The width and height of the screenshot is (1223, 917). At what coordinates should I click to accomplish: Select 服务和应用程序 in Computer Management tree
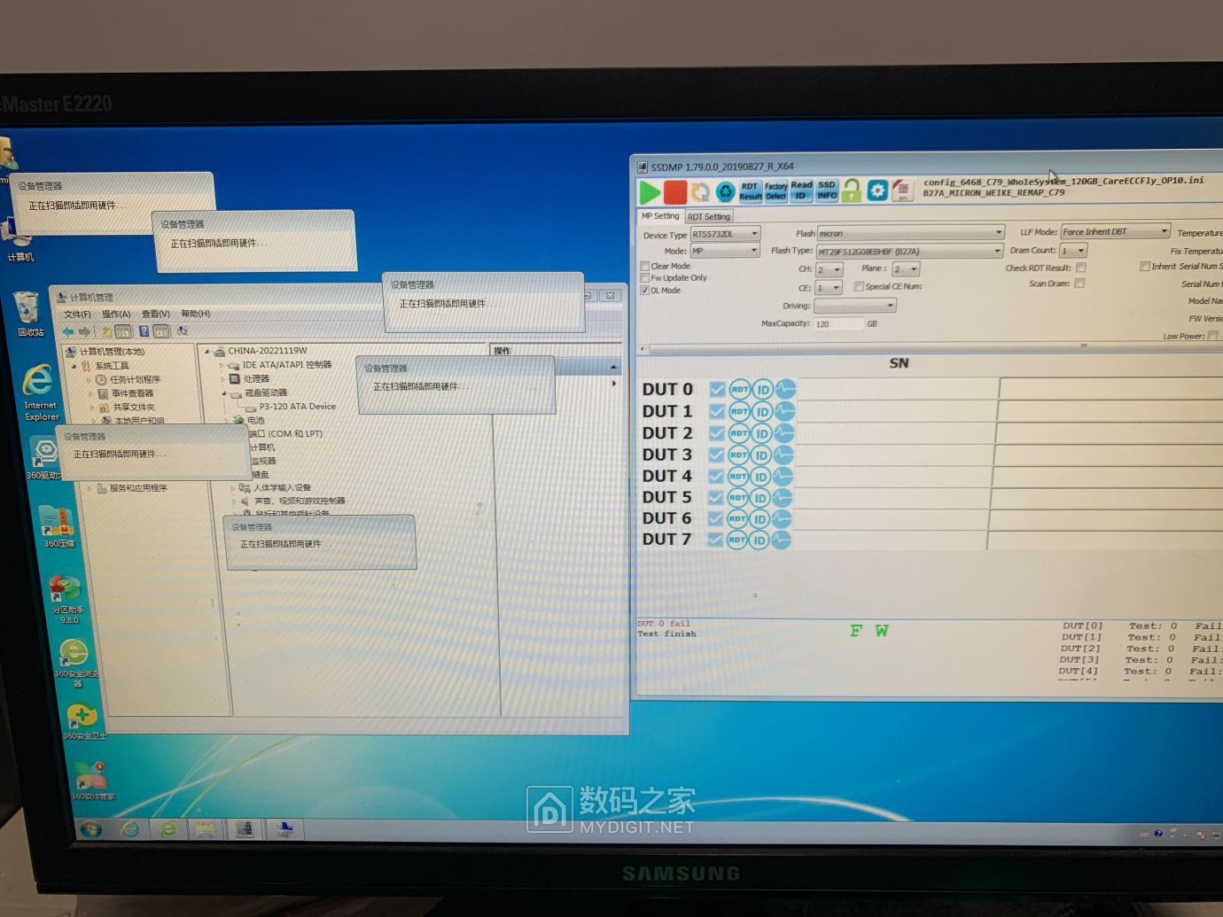point(137,488)
